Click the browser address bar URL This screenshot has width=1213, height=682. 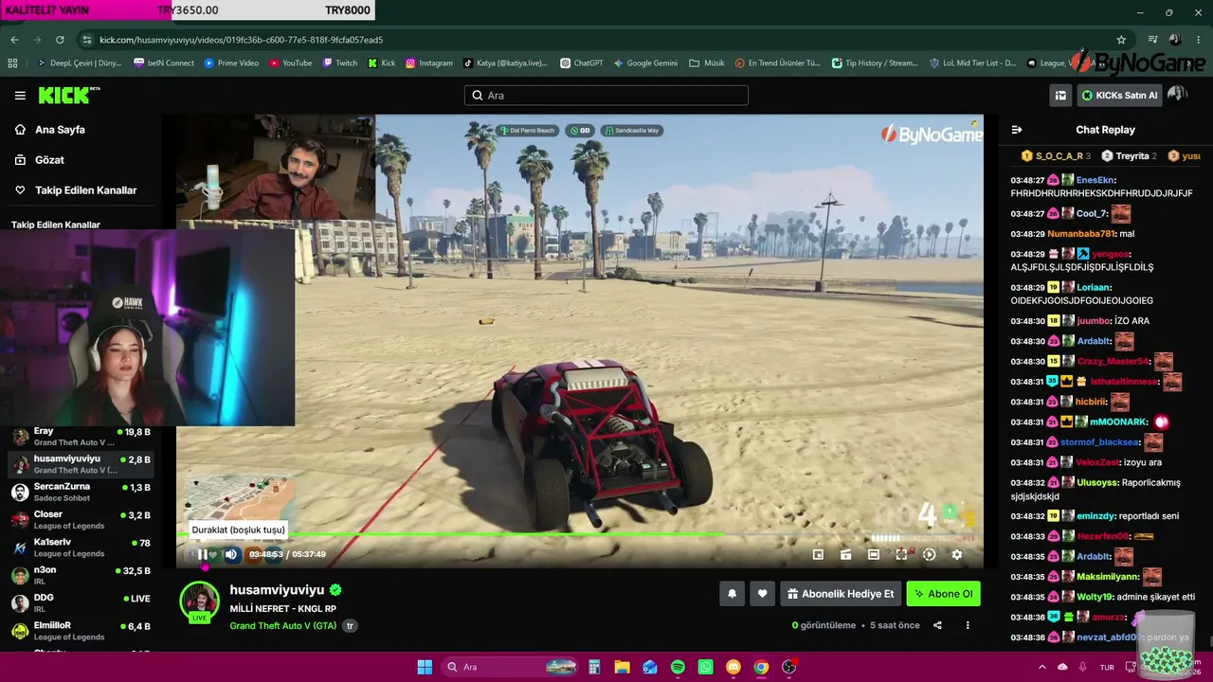[x=241, y=40]
